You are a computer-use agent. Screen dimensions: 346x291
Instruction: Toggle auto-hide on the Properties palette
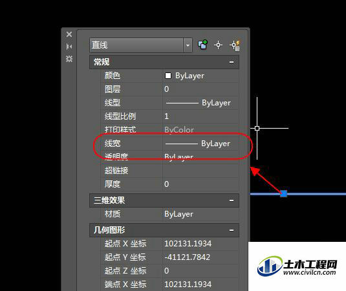[x=69, y=47]
